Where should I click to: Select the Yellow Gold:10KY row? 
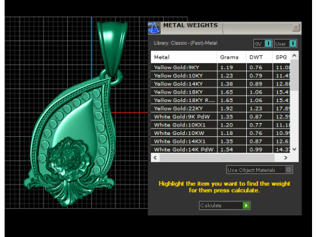(x=221, y=76)
